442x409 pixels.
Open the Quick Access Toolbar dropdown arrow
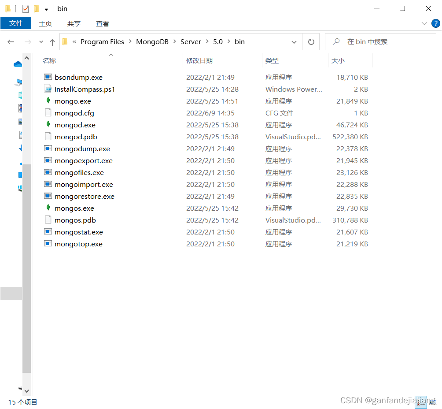click(47, 8)
